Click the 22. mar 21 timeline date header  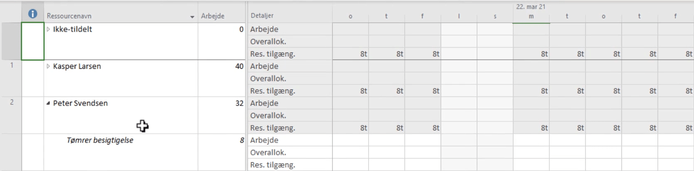coord(531,7)
